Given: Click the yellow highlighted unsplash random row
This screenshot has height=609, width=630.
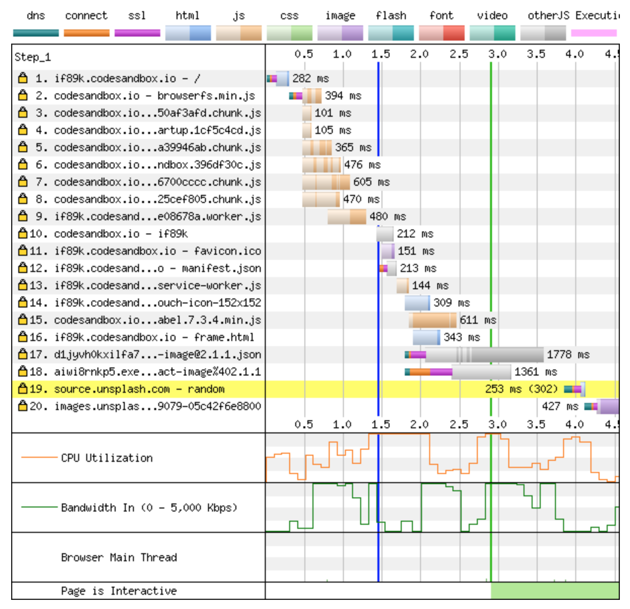Looking at the screenshot, I should pyautogui.click(x=152, y=389).
